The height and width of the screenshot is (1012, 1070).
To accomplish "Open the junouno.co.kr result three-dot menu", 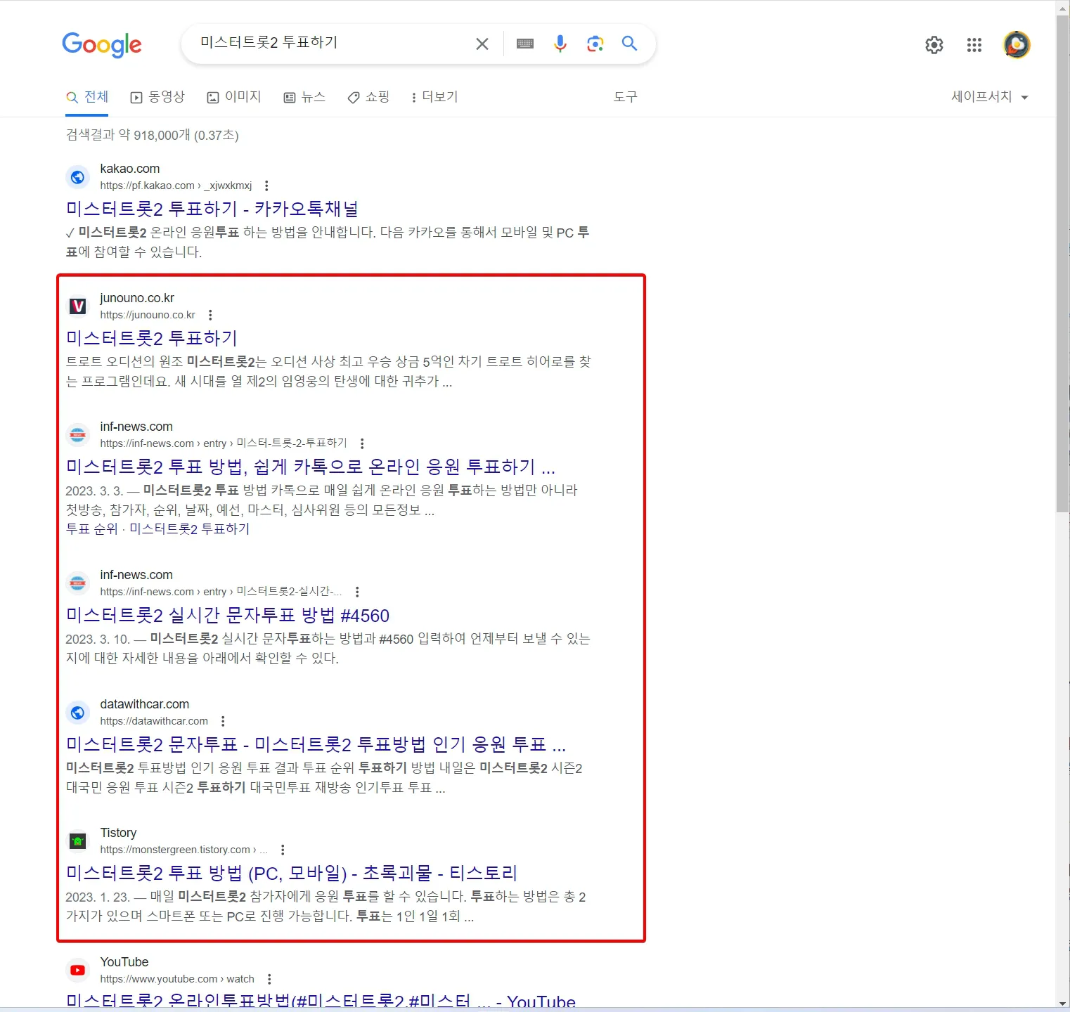I will [210, 315].
